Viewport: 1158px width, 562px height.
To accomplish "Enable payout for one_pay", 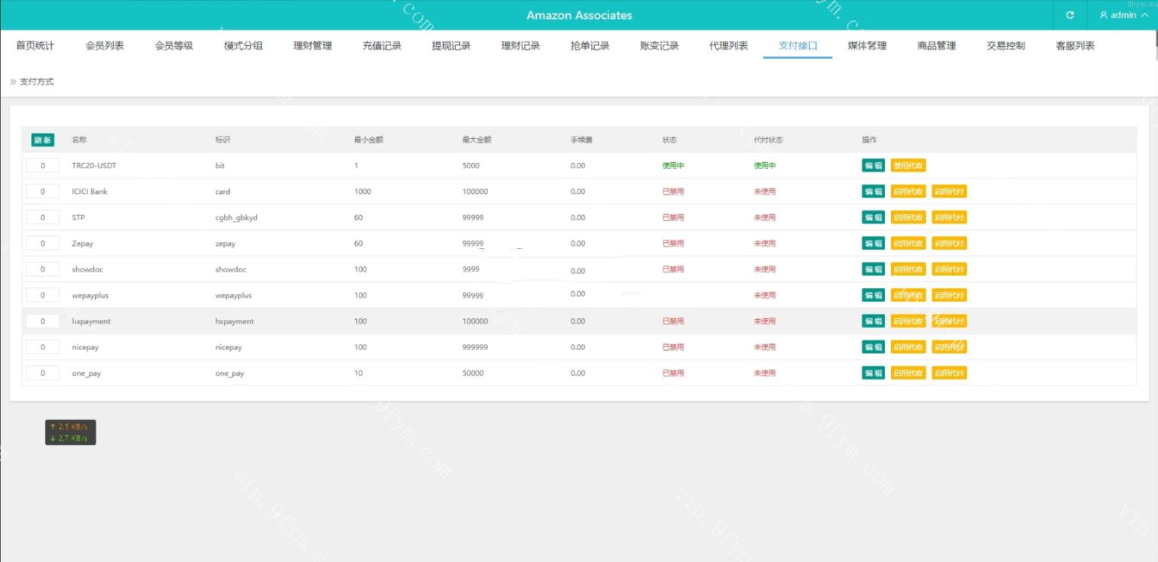I will click(x=949, y=372).
